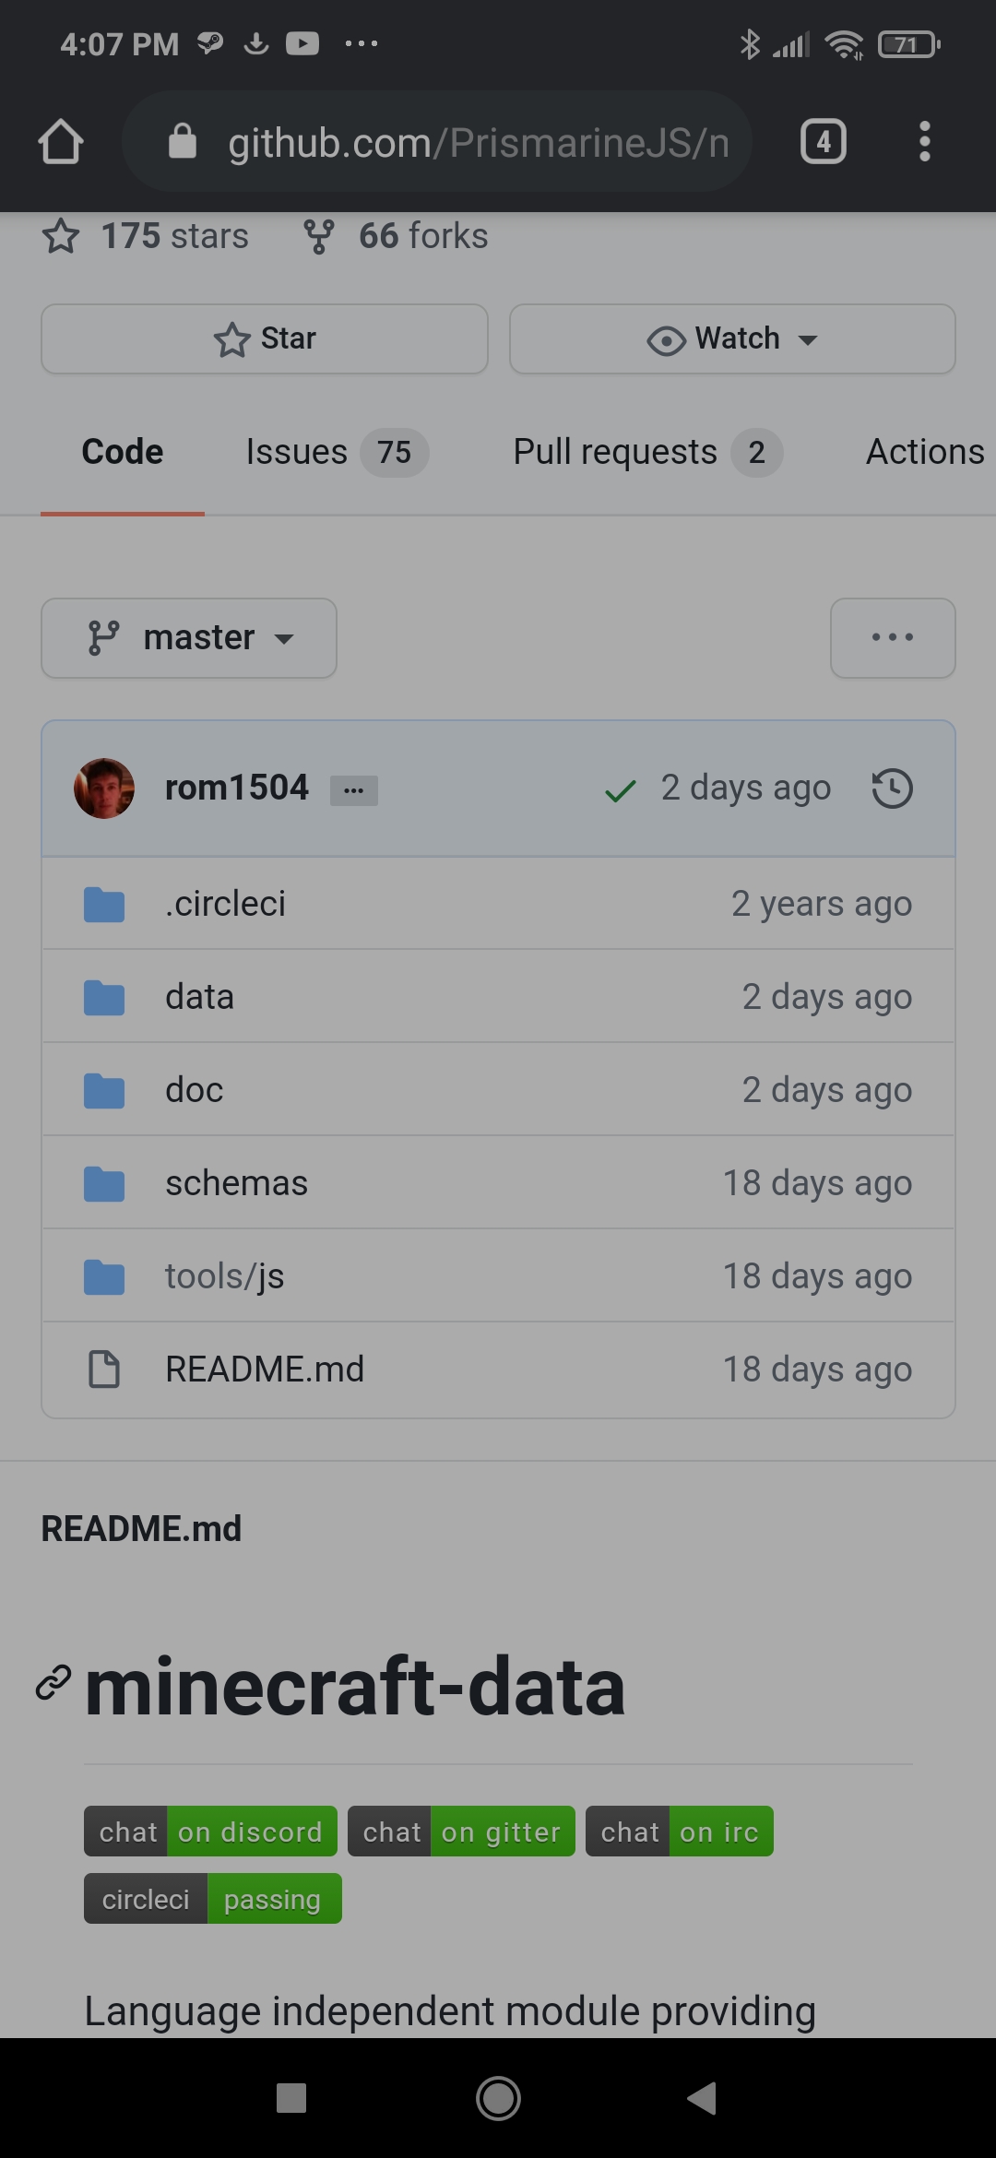Viewport: 996px width, 2158px height.
Task: Click the circleci passing build badge
Action: [x=211, y=1898]
